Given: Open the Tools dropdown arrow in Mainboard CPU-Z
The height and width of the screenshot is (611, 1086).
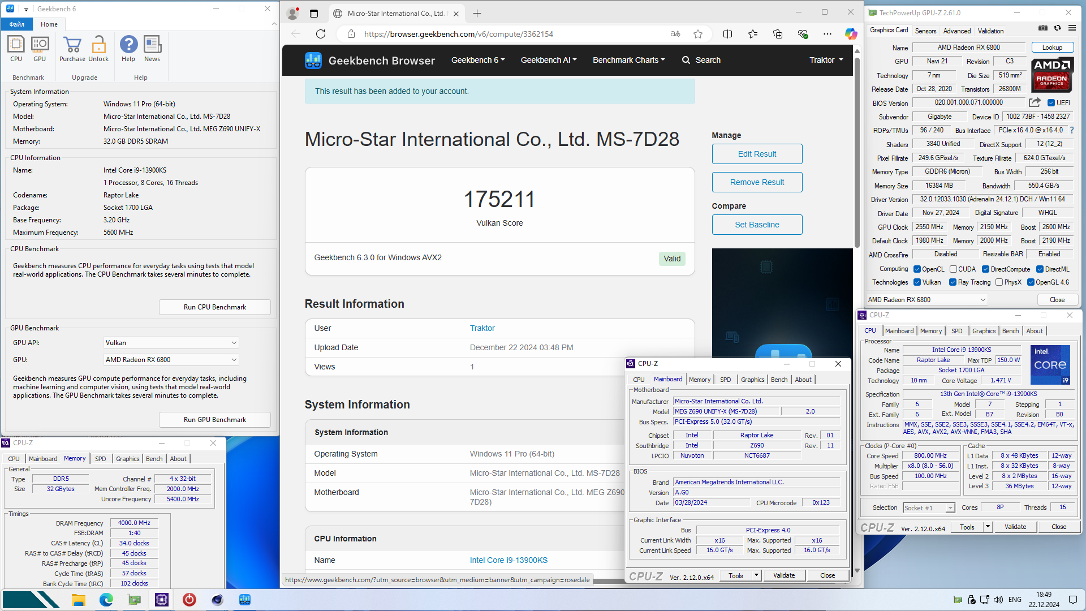Looking at the screenshot, I should click(756, 576).
